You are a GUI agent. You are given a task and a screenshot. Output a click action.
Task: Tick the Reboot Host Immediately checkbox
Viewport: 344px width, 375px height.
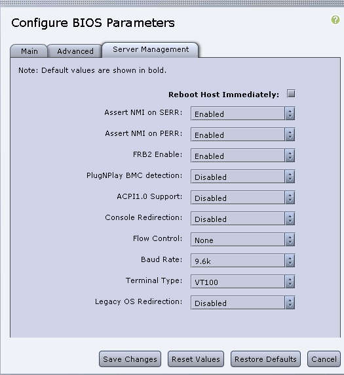click(x=291, y=93)
